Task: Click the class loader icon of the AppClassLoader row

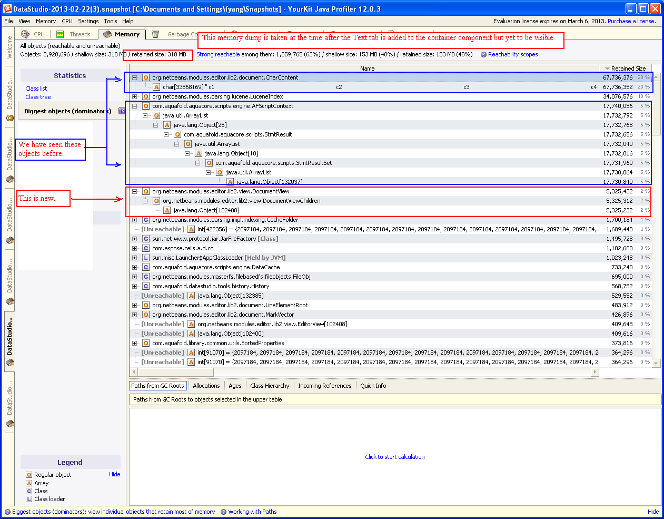Action: (146, 258)
